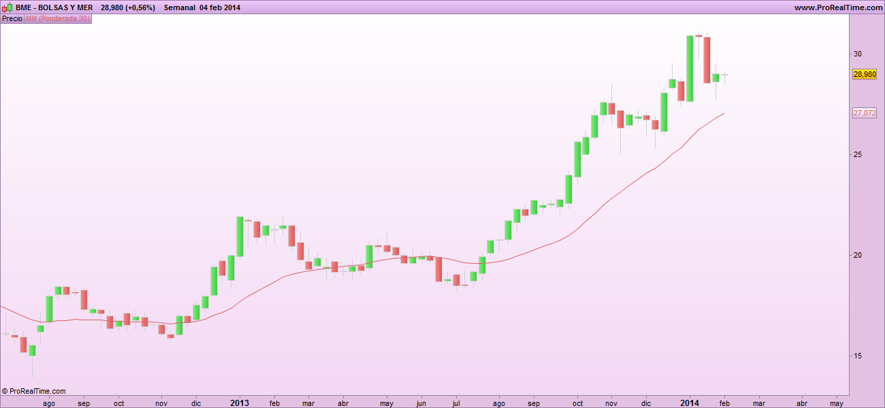Viewport: 885px width, 408px height.
Task: Click the 30 price axis label
Action: tap(858, 54)
